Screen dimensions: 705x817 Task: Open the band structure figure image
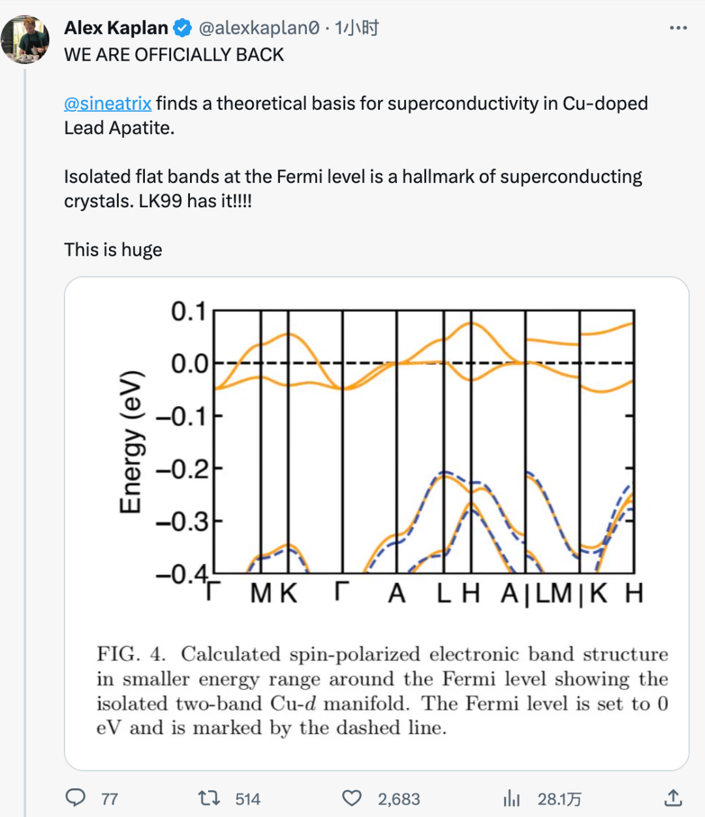pos(377,523)
